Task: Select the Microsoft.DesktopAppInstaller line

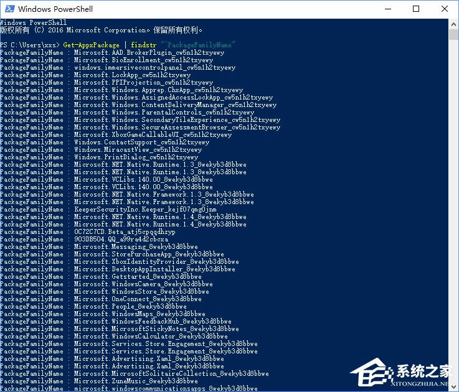Action: 118,269
